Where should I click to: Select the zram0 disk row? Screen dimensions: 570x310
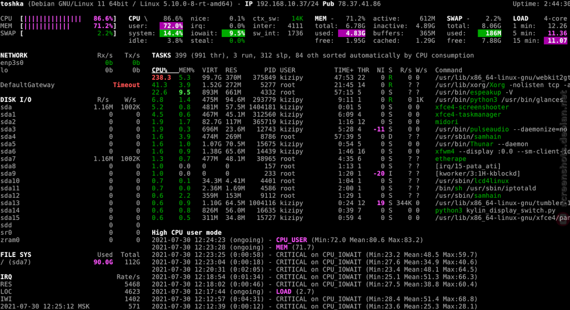pos(70,240)
